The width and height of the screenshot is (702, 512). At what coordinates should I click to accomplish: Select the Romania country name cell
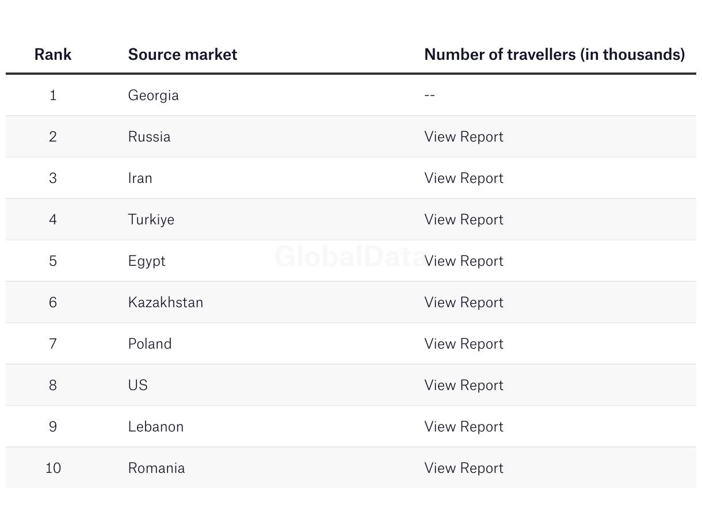(156, 468)
